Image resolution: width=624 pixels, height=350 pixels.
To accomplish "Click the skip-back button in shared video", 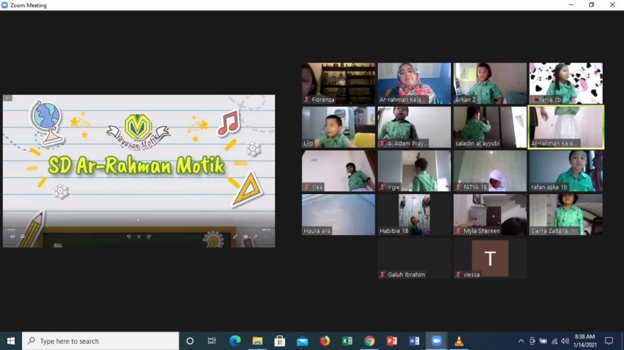I will (128, 236).
